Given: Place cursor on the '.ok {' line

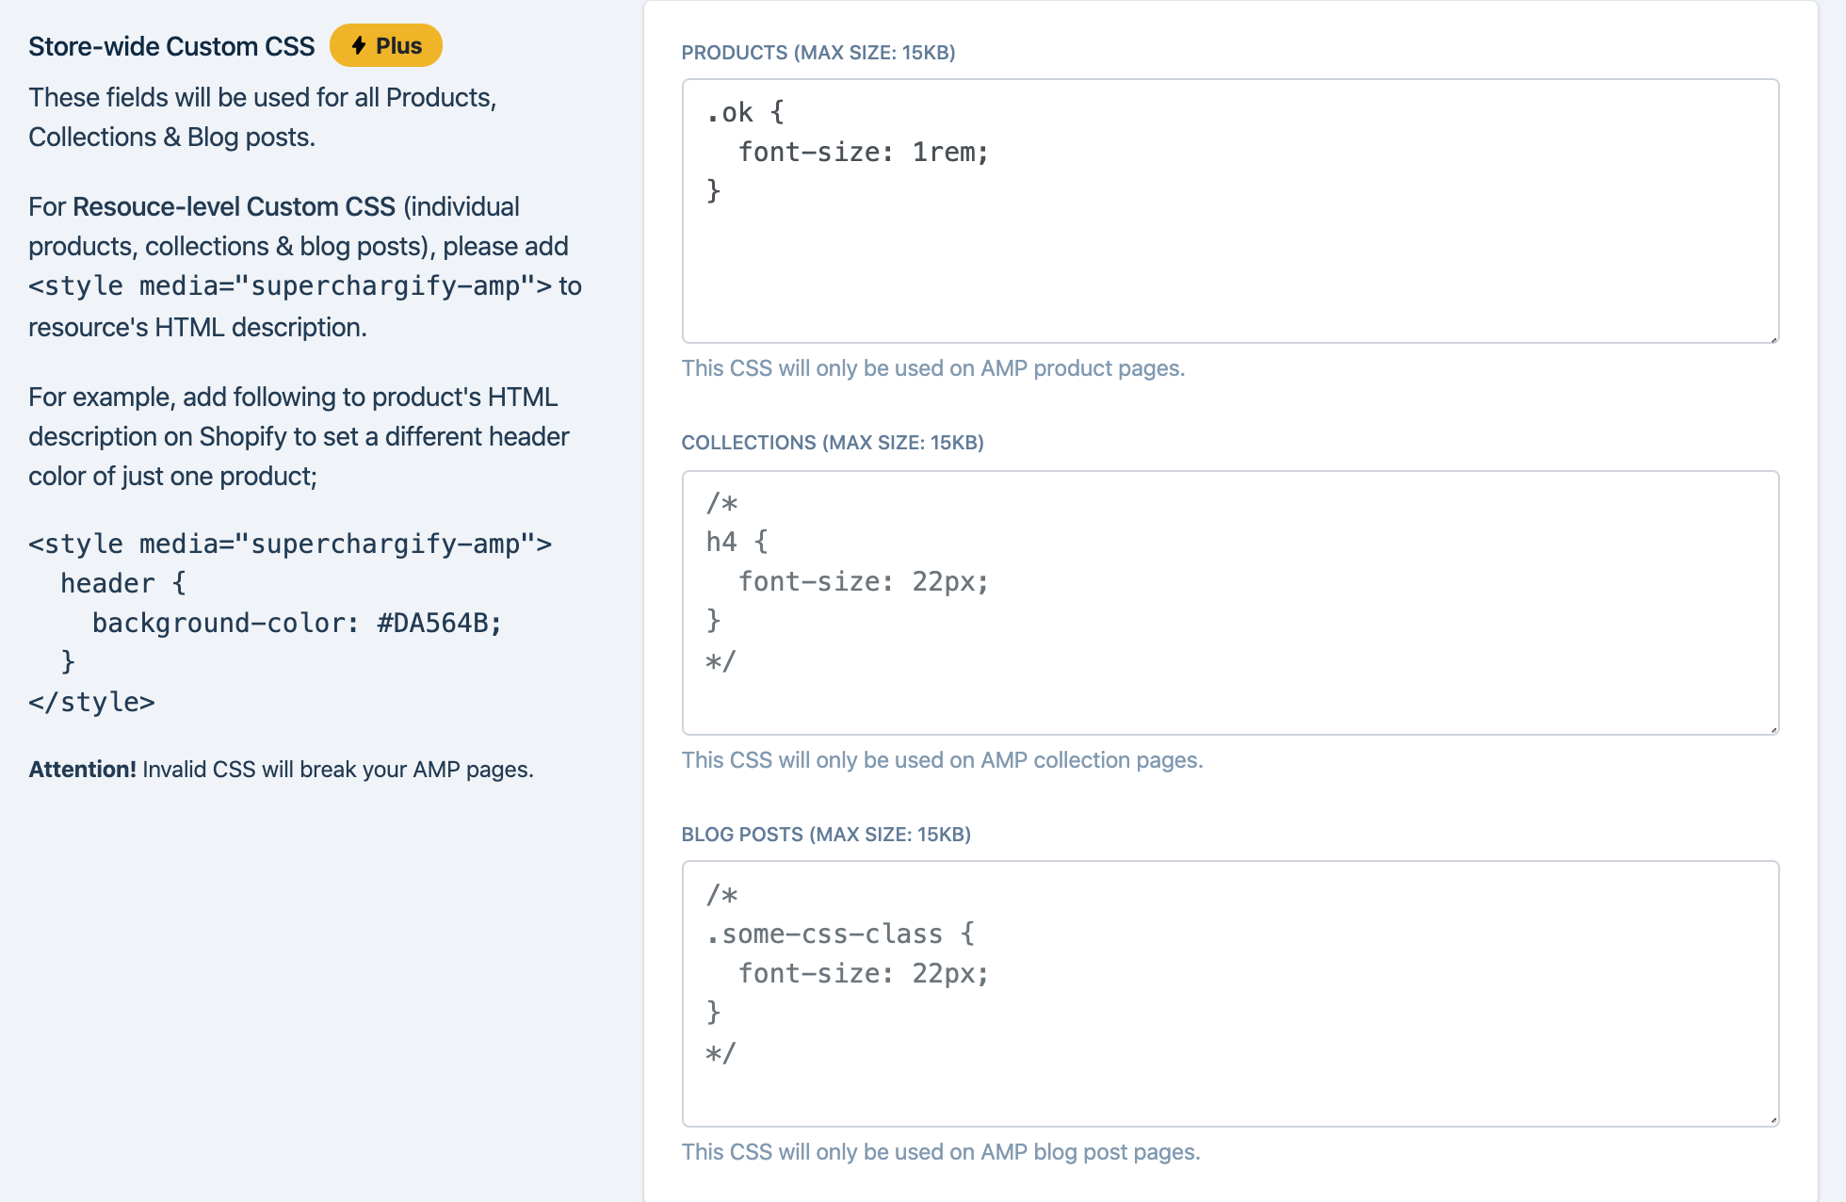Looking at the screenshot, I should pos(744,113).
